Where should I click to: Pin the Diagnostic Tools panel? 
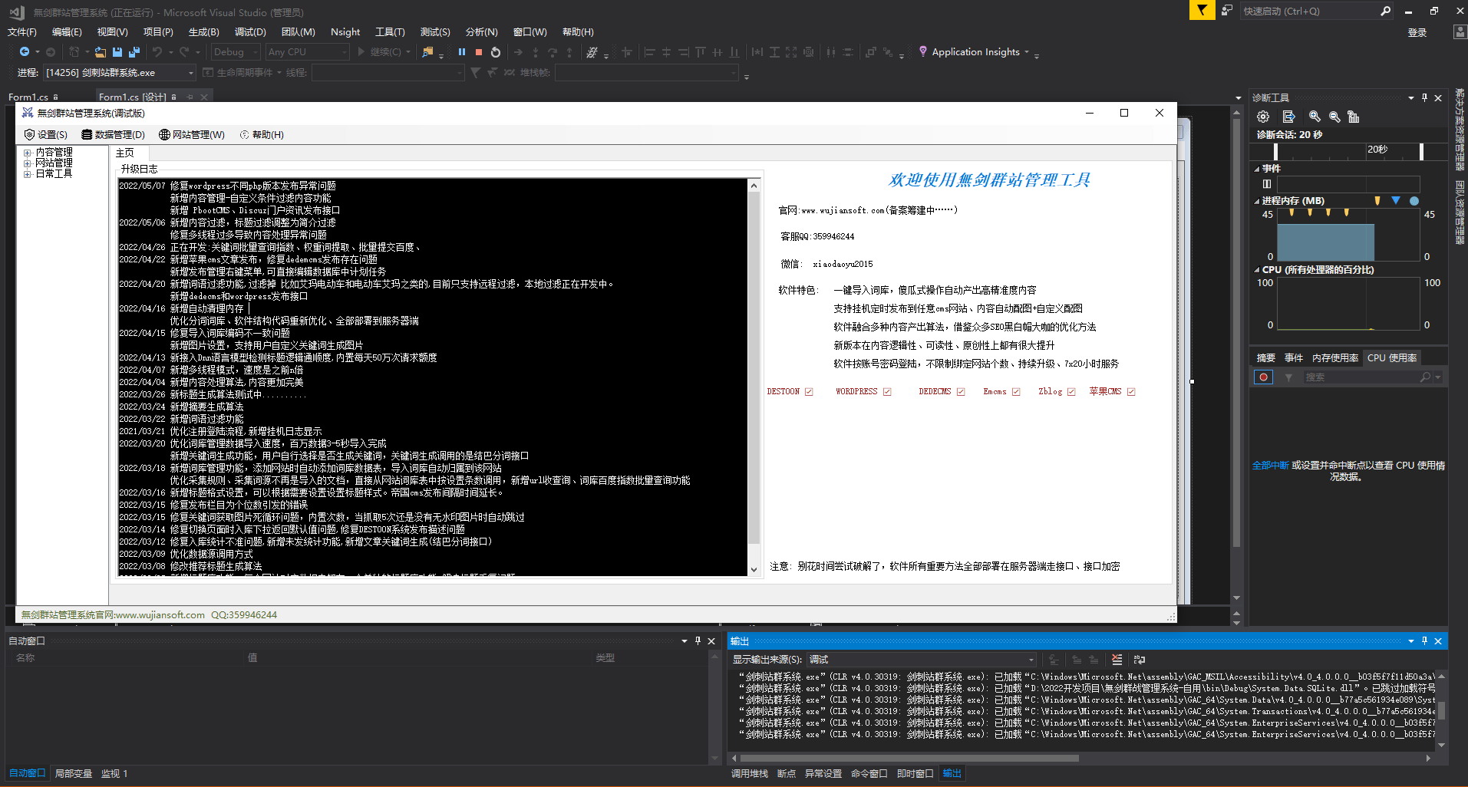[1424, 97]
